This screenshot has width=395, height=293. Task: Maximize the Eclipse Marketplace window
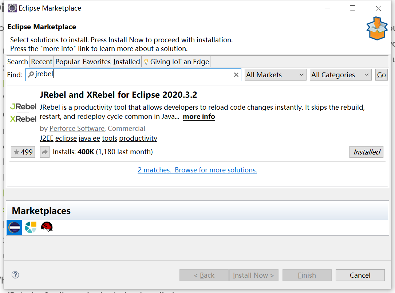tap(353, 8)
